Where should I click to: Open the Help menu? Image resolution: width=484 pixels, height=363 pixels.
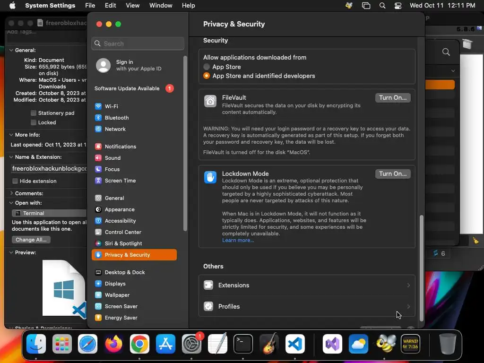point(188,6)
